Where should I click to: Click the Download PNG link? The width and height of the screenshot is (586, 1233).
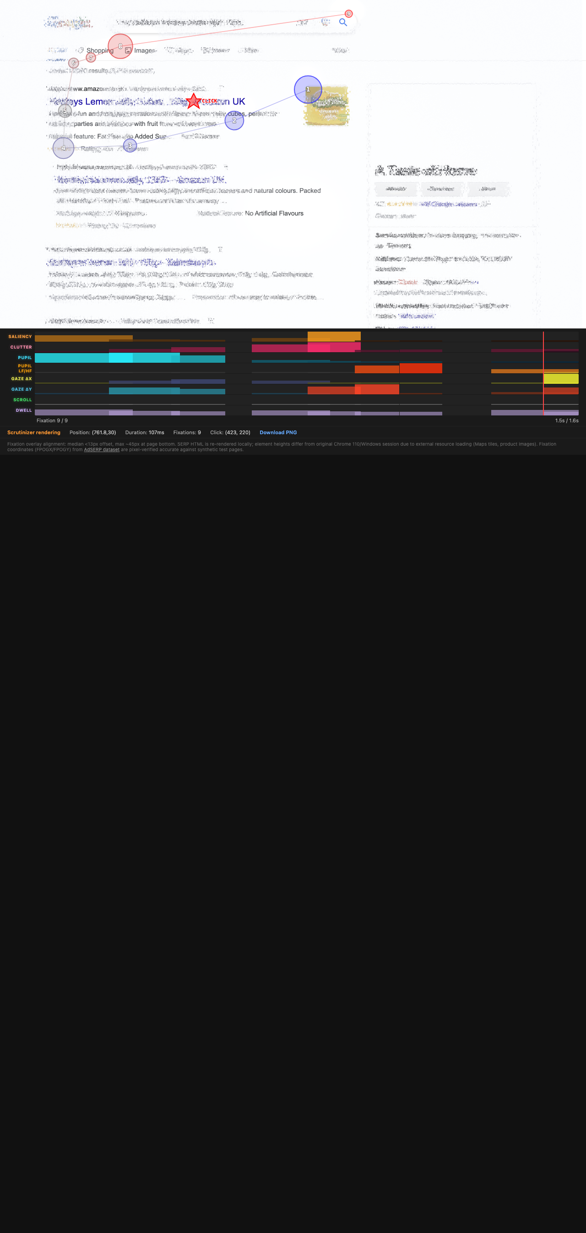tap(278, 432)
